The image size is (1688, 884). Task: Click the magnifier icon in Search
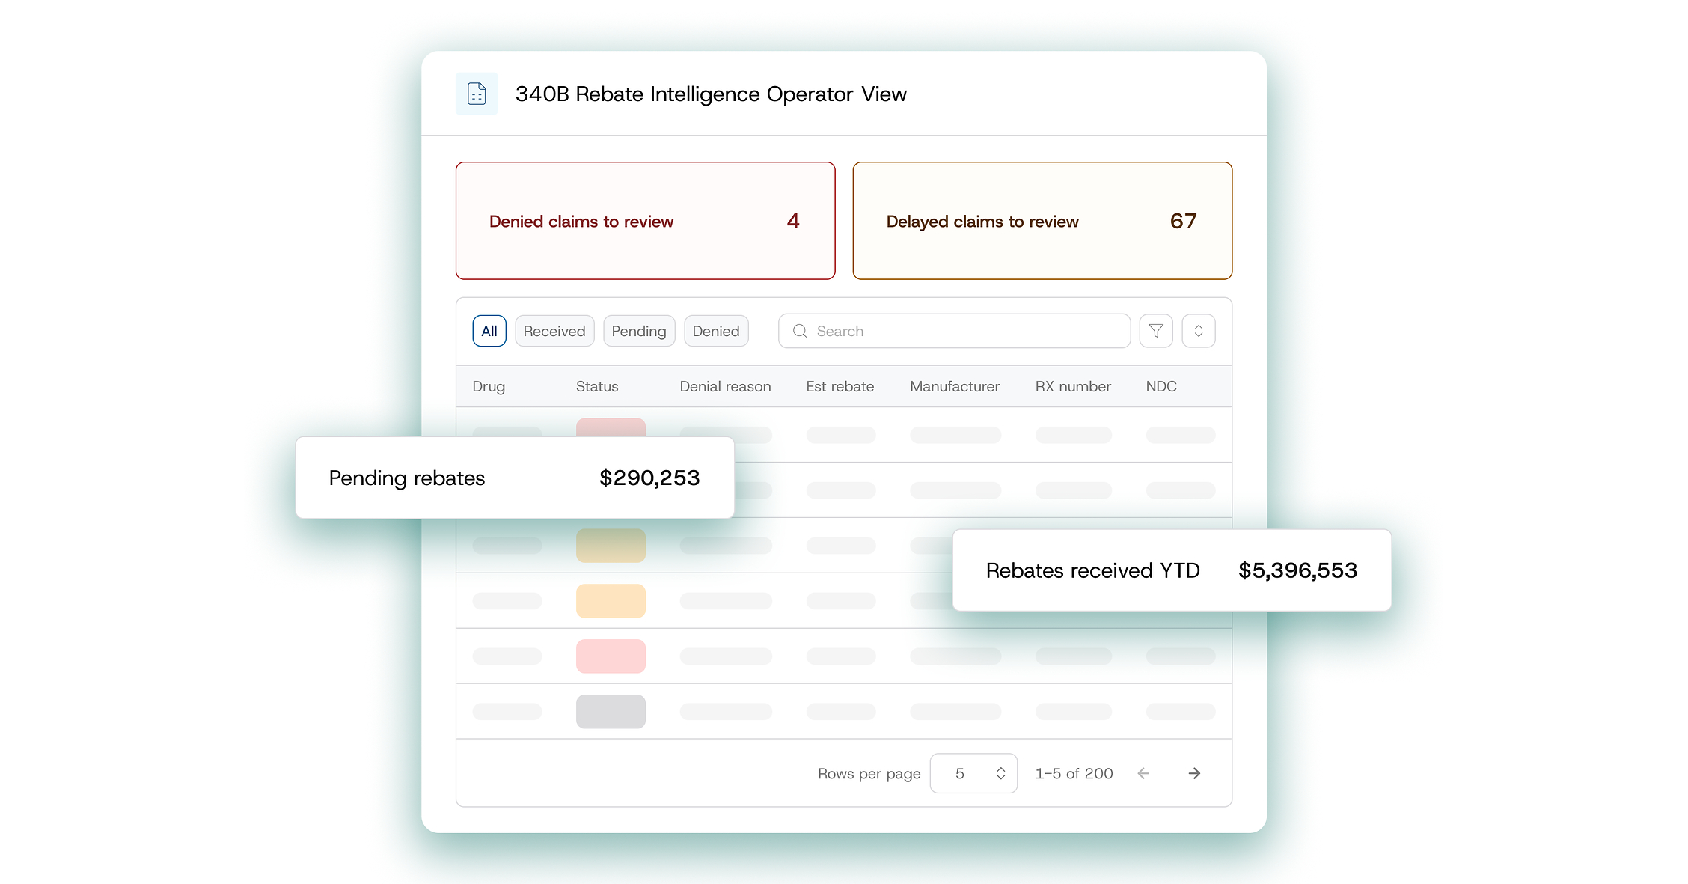point(800,331)
